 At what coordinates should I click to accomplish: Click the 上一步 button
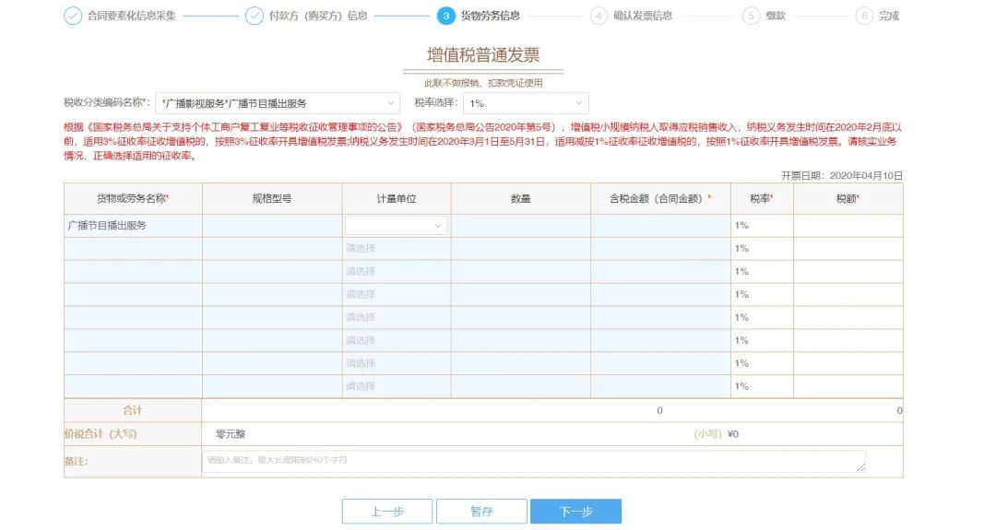click(x=387, y=512)
